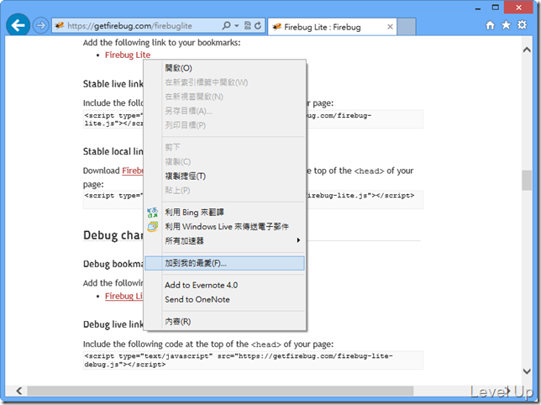Click vertical scrollbar up arrow
Image resolution: width=541 pixels, height=405 pixels.
click(x=527, y=50)
